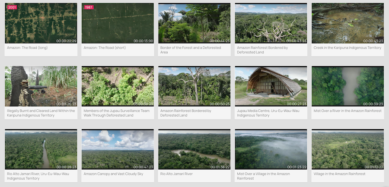
Task: Open Village in the Amazon Rainforest thumbnail
Action: point(348,149)
